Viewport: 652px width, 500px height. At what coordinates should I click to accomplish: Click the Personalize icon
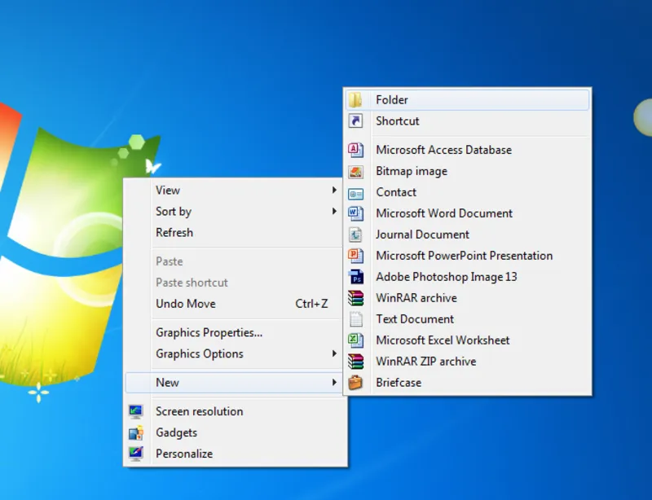click(x=135, y=454)
